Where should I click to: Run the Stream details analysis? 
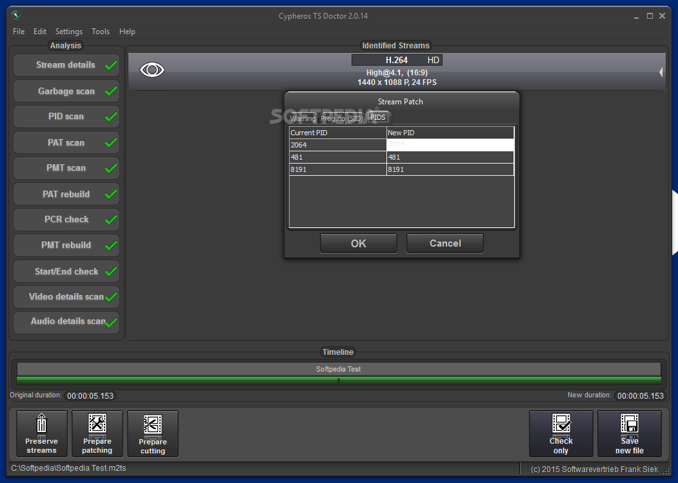(66, 65)
